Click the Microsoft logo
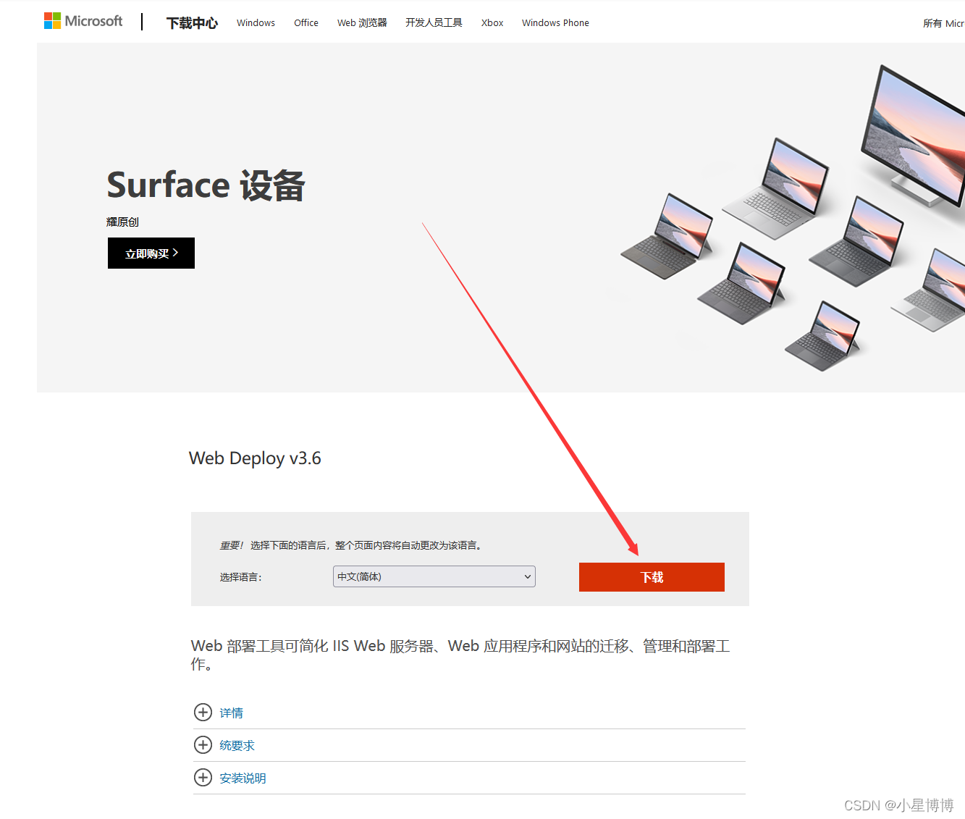The image size is (965, 819). pos(83,21)
